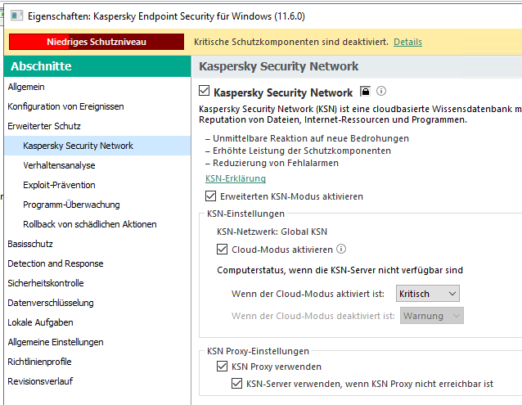Select Verhaltensanalyse under Erweiterter Schutz
The height and width of the screenshot is (405, 522).
57,165
